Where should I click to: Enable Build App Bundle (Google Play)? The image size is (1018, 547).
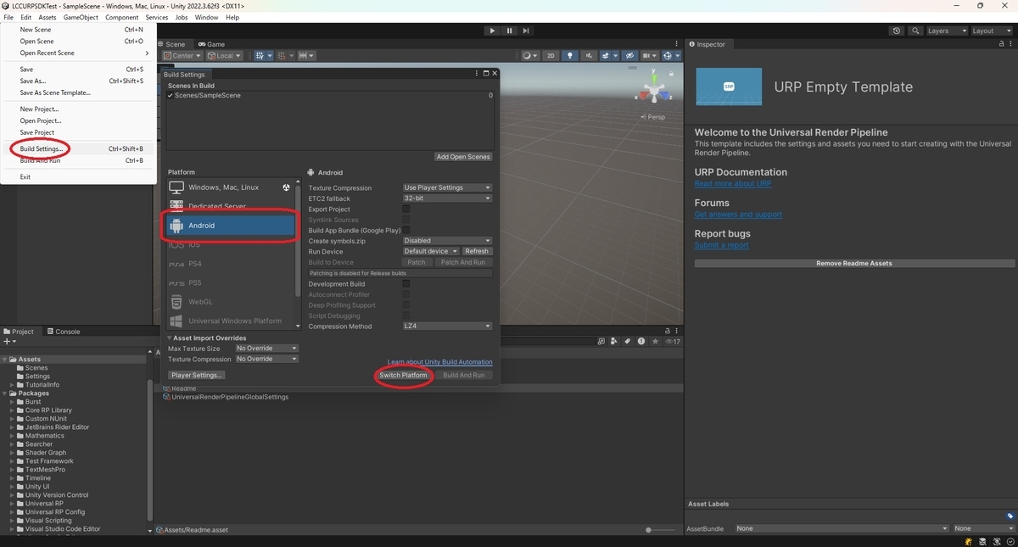click(406, 231)
